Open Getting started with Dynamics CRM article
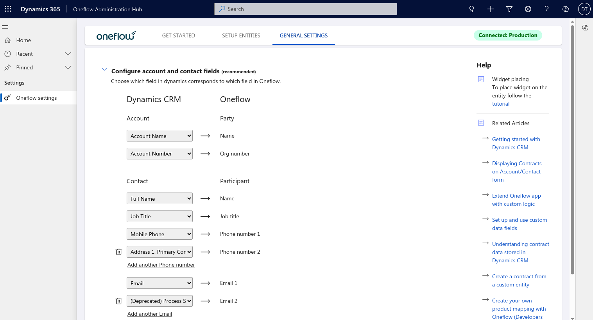 click(x=516, y=143)
